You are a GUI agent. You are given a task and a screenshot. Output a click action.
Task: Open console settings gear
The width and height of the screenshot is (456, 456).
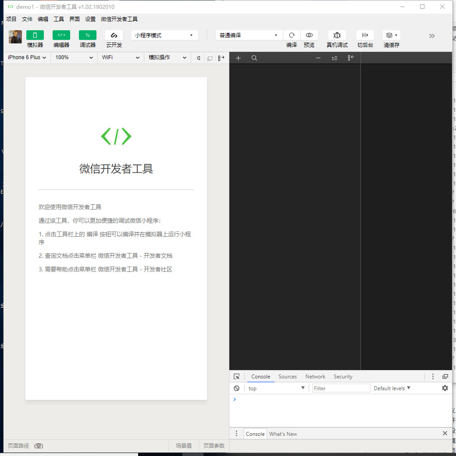[445, 388]
